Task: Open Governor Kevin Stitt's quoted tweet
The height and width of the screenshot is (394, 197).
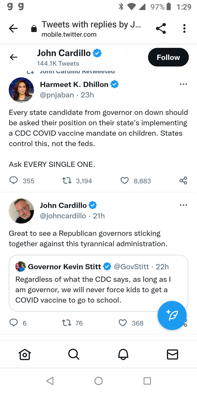Action: tap(98, 290)
